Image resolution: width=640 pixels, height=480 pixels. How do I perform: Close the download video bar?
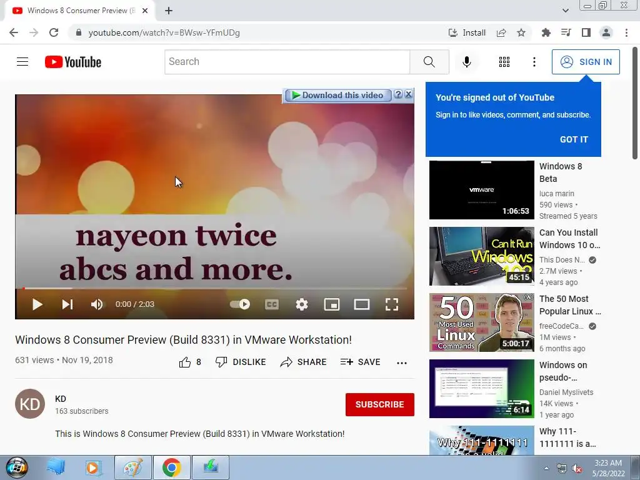click(409, 94)
